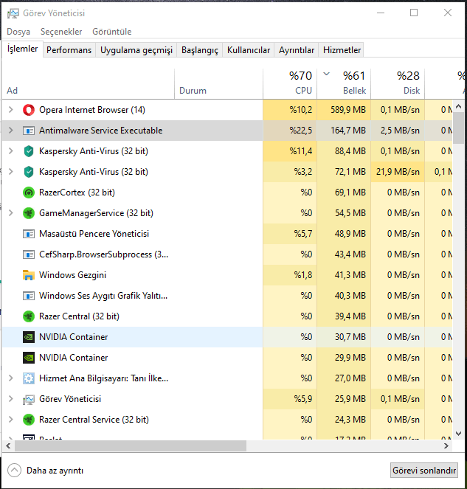Click the Windows Gezgini folder icon

tap(29, 275)
